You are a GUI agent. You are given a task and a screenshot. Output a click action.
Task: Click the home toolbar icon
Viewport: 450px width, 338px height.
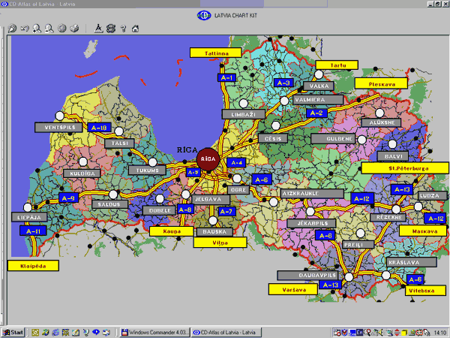click(135, 29)
